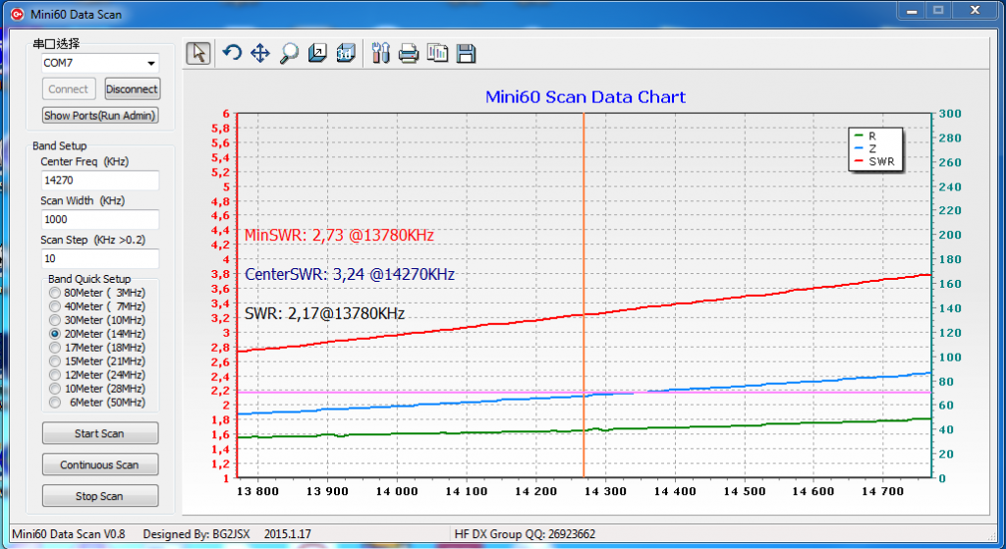Open the chart editor tools icon

(380, 53)
